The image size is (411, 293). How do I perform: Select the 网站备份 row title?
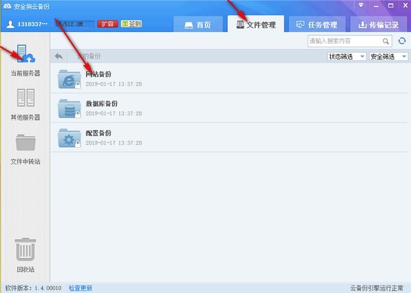tap(98, 74)
